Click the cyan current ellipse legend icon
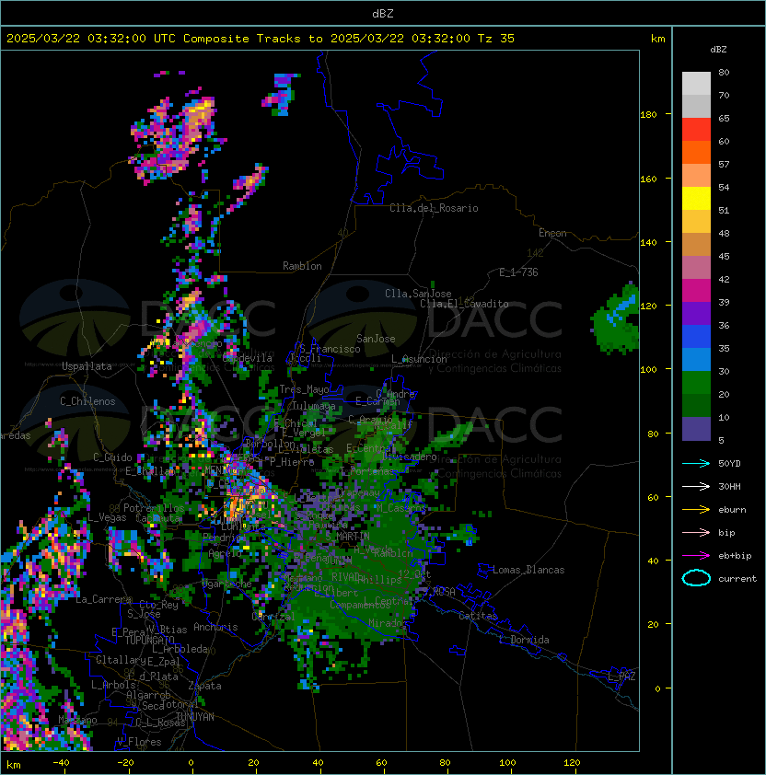766x775 pixels. pos(696,578)
